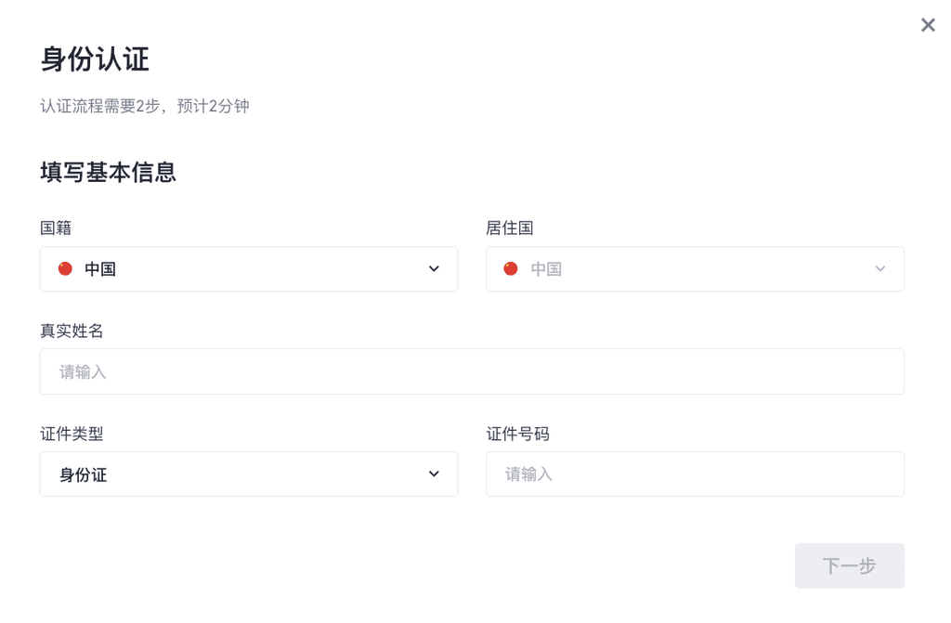The width and height of the screenshot is (951, 623).
Task: Click the 填写基本信息 section heading
Action: click(x=108, y=173)
